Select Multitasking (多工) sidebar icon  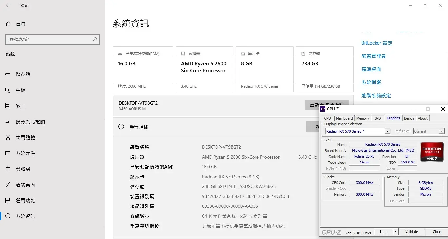(8, 106)
